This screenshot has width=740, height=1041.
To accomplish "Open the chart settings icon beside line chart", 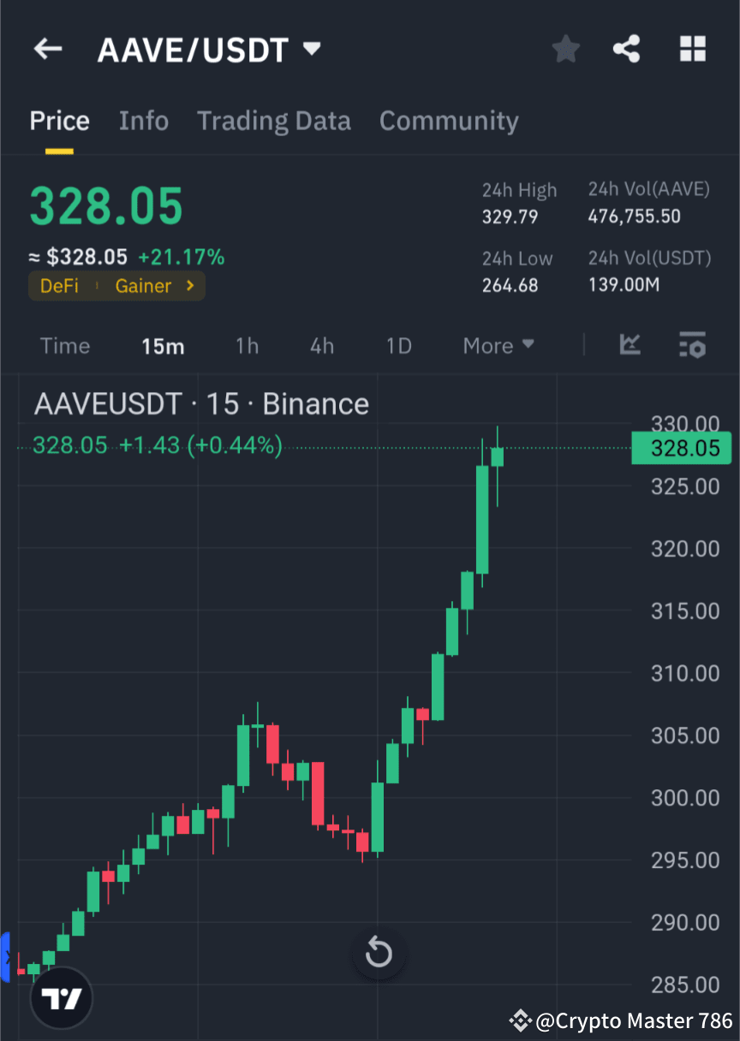I will pyautogui.click(x=693, y=345).
